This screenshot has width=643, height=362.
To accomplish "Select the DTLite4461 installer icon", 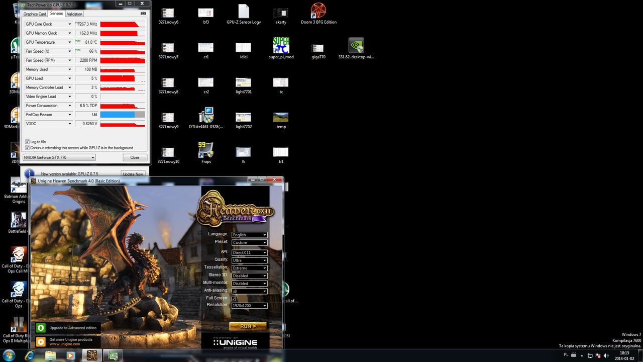I will 206,118.
